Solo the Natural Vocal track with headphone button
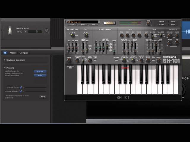The image size is (190, 142). [x=21, y=32]
